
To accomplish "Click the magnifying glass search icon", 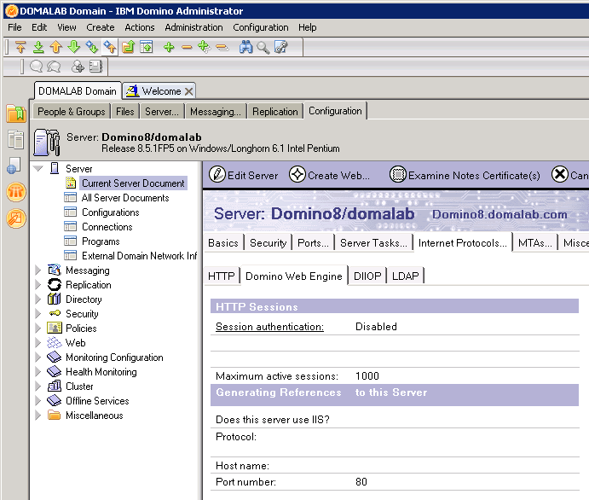I will 263,47.
